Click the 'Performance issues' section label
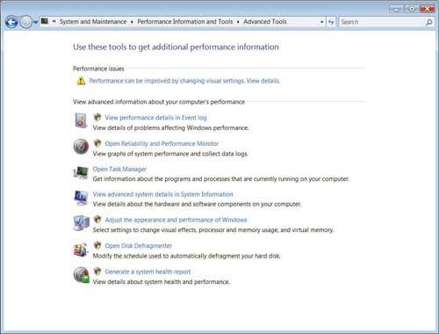 point(98,69)
